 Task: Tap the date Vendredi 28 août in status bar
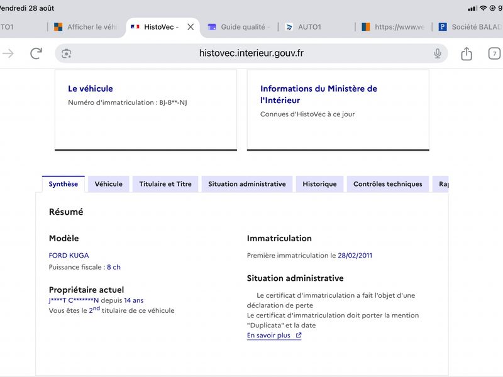click(x=27, y=8)
